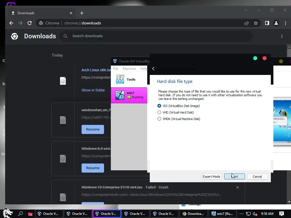
Task: Resume the windowstan_en_7 download
Action: (x=93, y=129)
